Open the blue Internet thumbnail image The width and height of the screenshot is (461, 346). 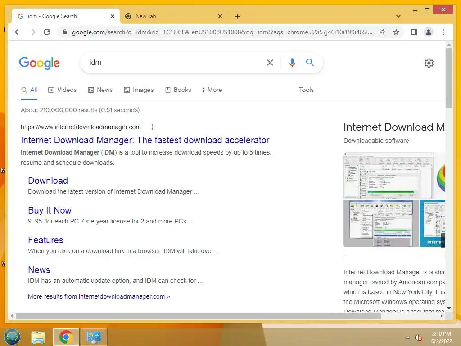point(432,223)
